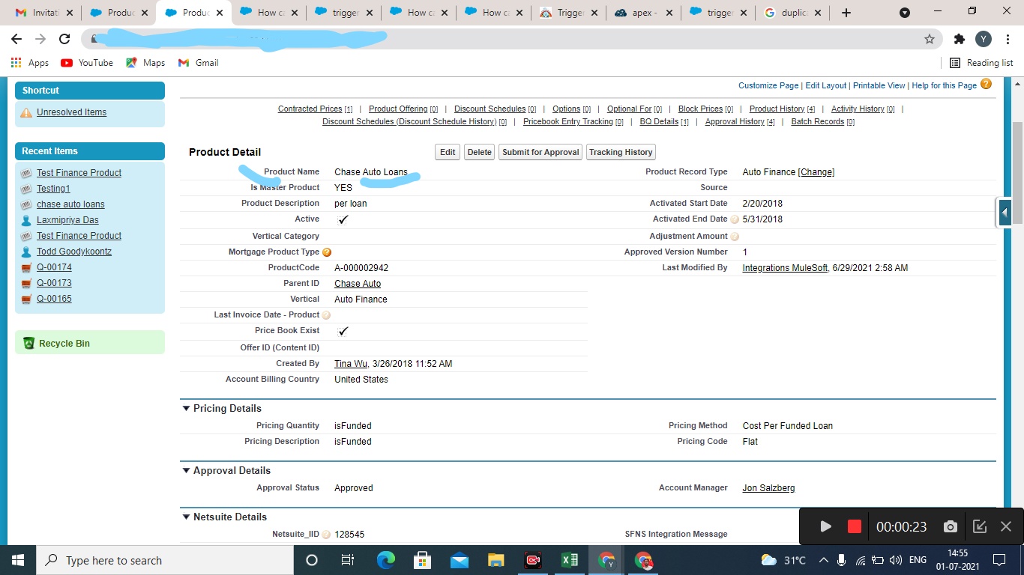Click the help icon beside Mortgage Product Type

[327, 252]
